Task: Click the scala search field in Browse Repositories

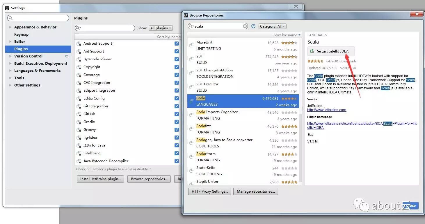Action: [x=218, y=26]
